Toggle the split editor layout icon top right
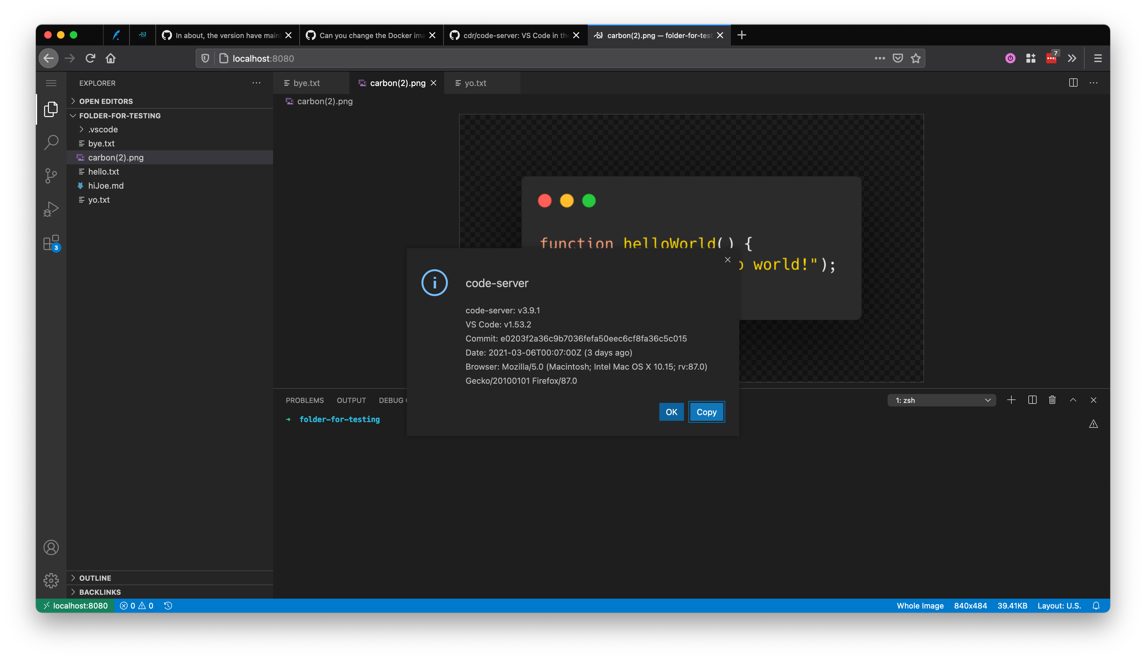The width and height of the screenshot is (1146, 660). coord(1073,82)
